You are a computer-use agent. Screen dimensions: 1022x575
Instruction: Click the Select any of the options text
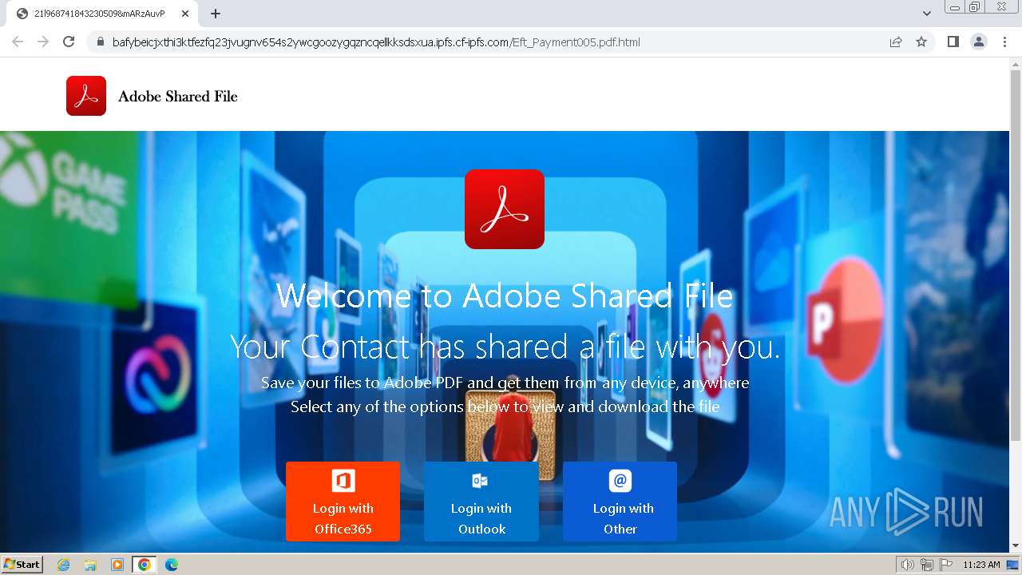click(x=505, y=406)
